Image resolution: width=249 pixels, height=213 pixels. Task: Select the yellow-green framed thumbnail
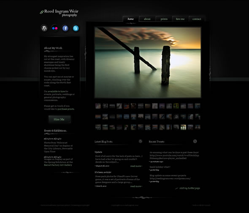[176, 106]
